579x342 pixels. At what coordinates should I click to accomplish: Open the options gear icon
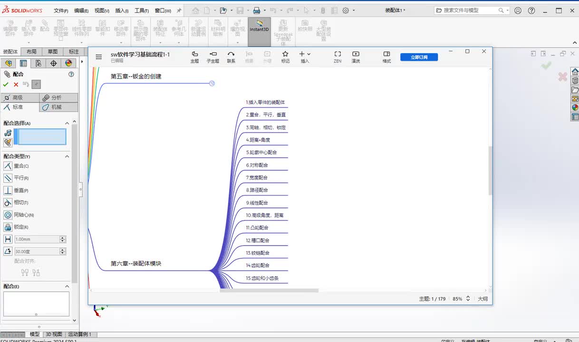(346, 10)
